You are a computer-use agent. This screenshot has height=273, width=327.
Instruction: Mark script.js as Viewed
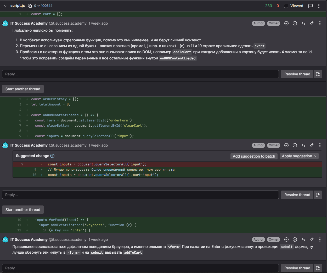(x=286, y=6)
